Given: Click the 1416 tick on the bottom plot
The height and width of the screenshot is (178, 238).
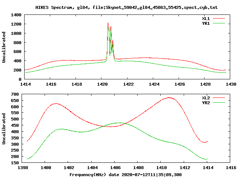Looking at the screenshot, I should (x=231, y=168).
